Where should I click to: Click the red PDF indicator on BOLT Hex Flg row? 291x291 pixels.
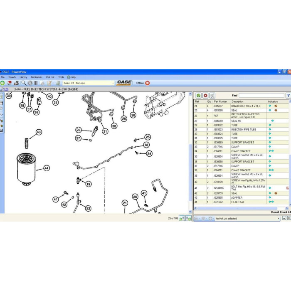(288, 188)
